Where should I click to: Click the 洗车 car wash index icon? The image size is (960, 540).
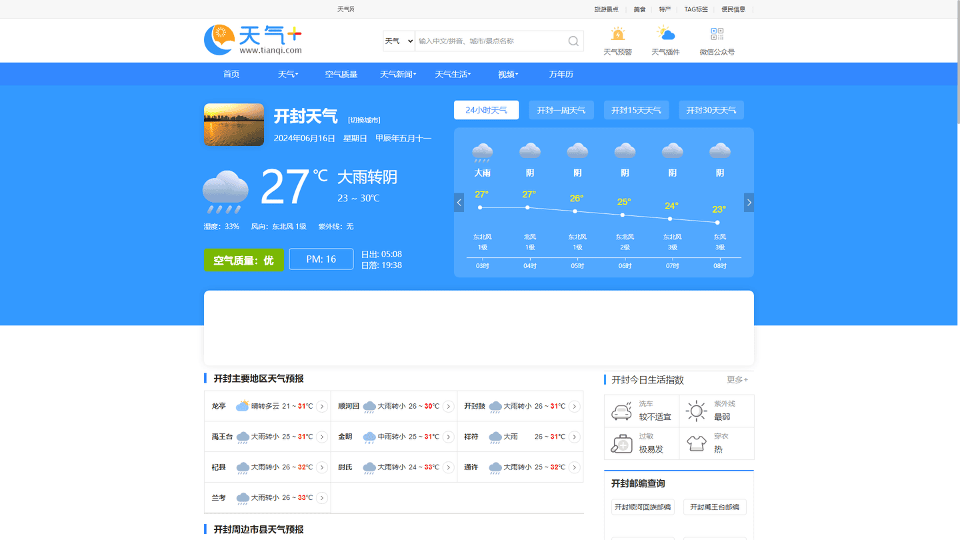pos(621,411)
